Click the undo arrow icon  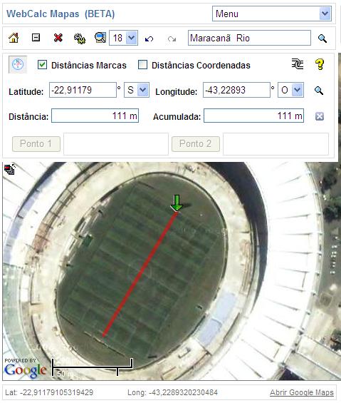149,39
